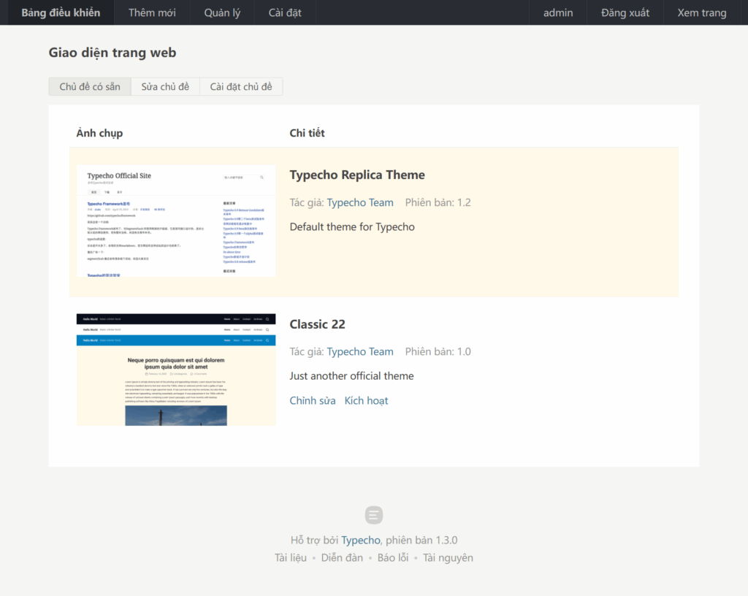Open the Typecho link in footer
This screenshot has width=748, height=596.
361,540
